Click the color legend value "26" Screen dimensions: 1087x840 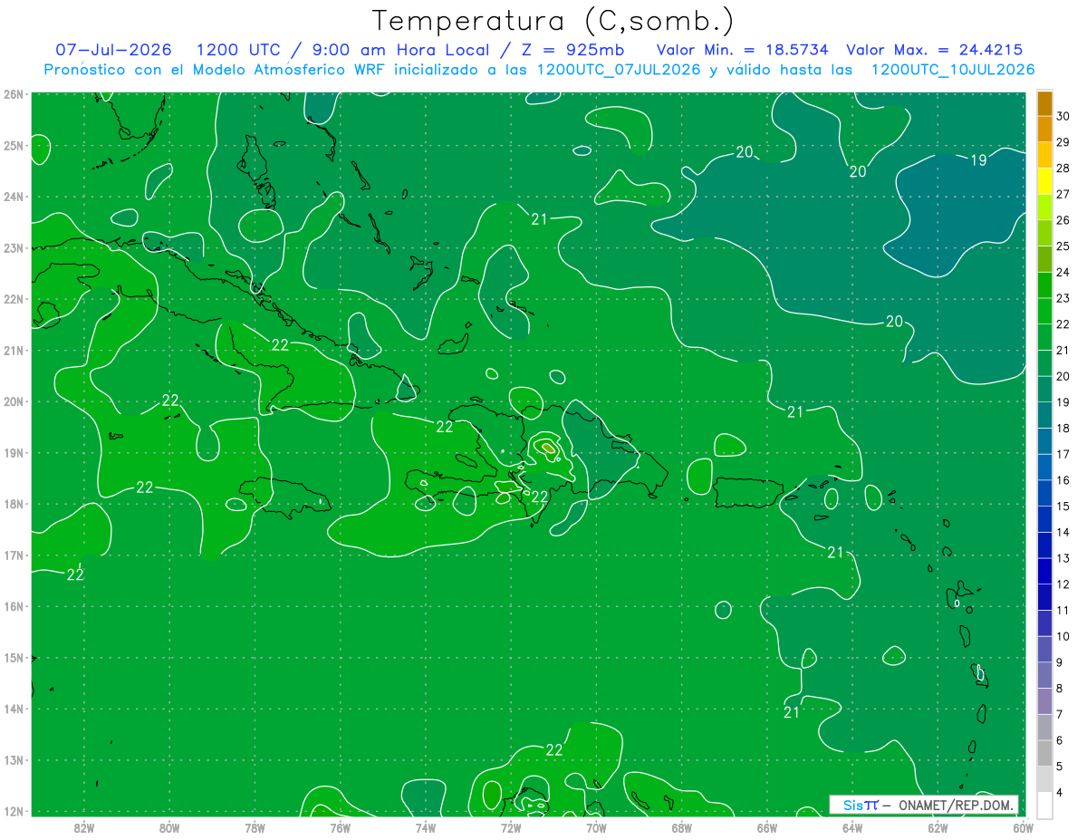tap(1063, 220)
